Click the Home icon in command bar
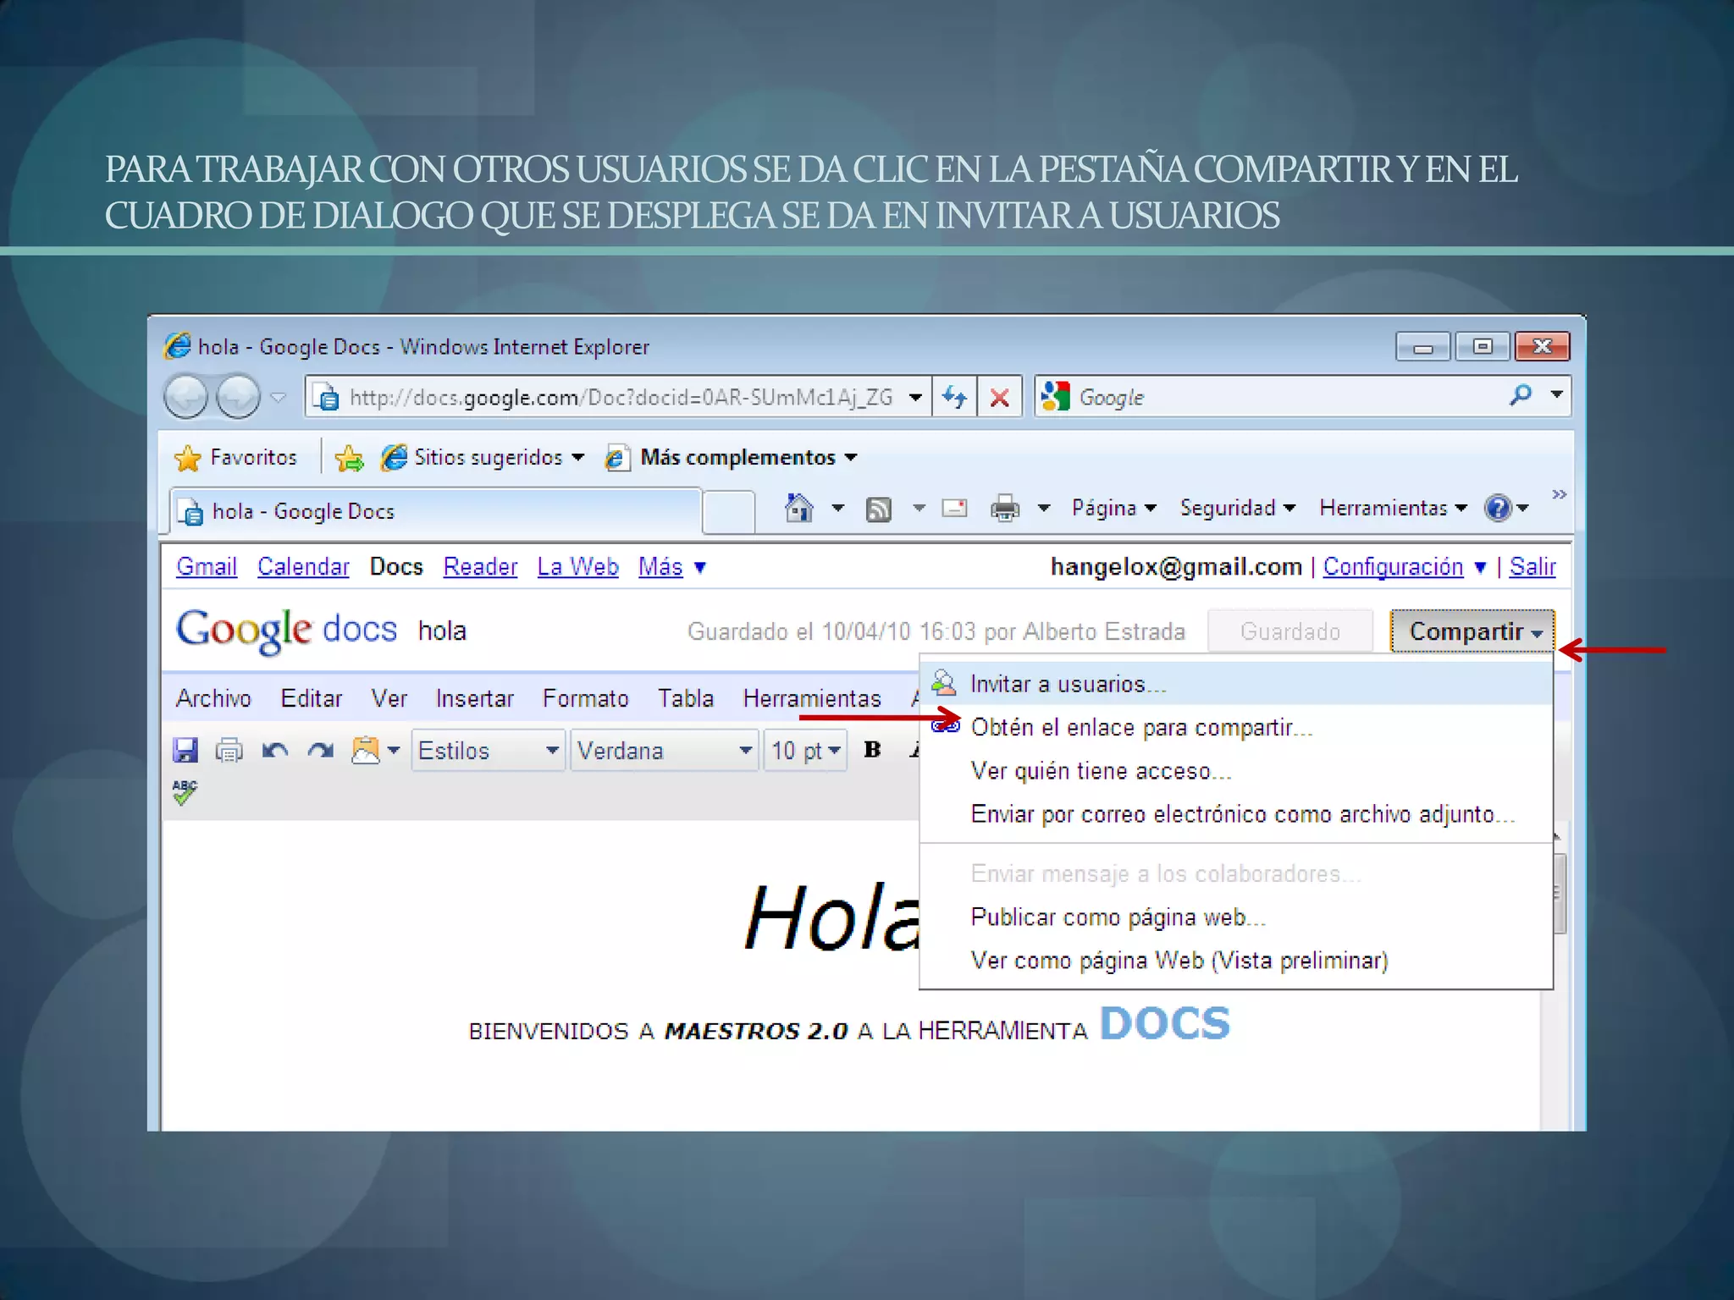 pyautogui.click(x=798, y=508)
